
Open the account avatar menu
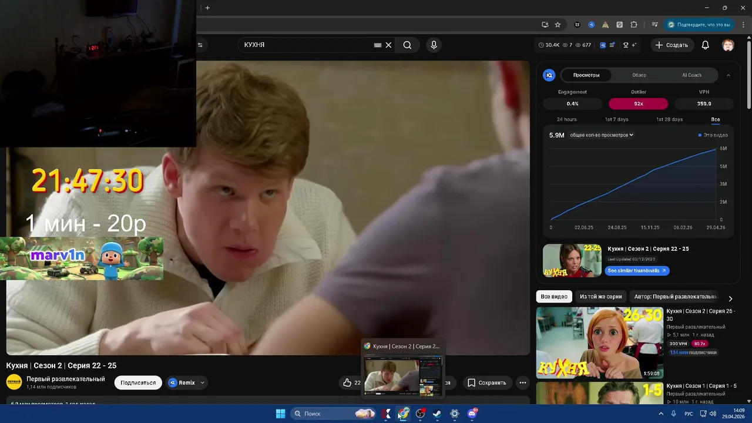[728, 45]
